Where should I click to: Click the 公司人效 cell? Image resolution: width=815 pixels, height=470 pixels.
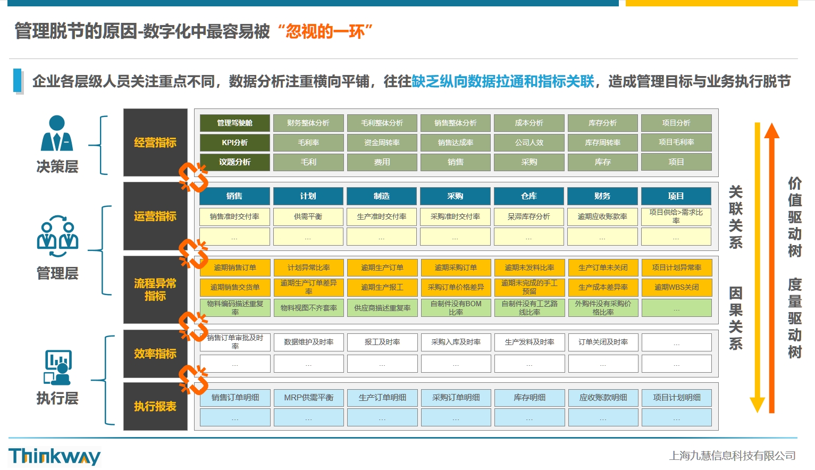pyautogui.click(x=529, y=142)
